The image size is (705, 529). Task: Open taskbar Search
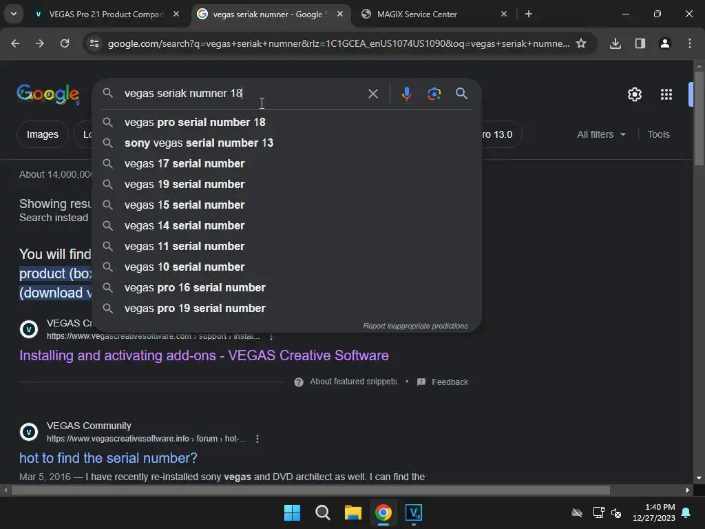[322, 512]
